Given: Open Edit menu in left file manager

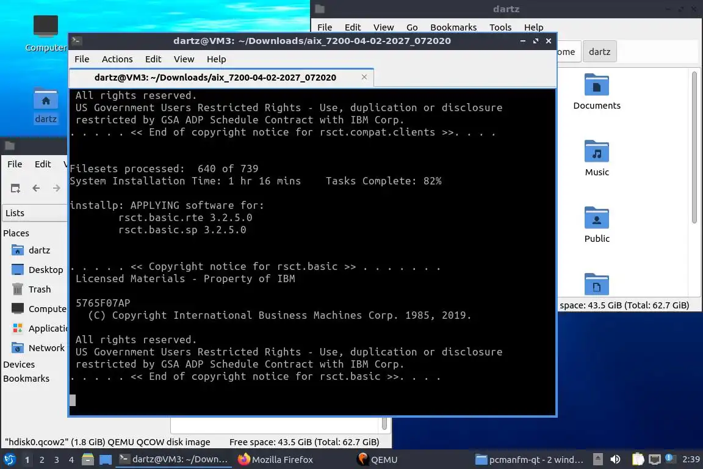Looking at the screenshot, I should [x=43, y=164].
